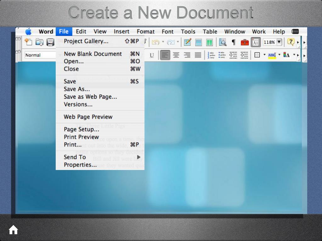This screenshot has height=241, width=322.
Task: Open the Apple menu logo
Action: pos(28,31)
